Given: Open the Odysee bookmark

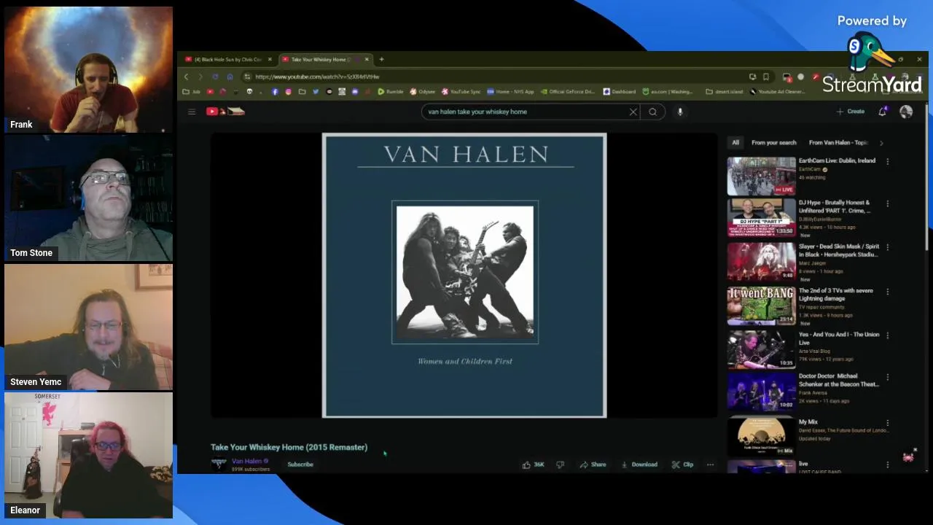Looking at the screenshot, I should pos(422,92).
